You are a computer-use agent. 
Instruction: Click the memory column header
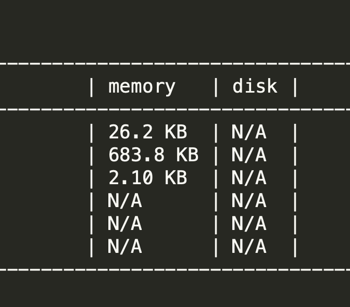(142, 86)
